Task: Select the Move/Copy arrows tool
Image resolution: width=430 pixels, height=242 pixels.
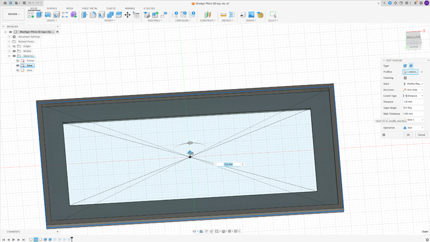Action: pos(128,14)
